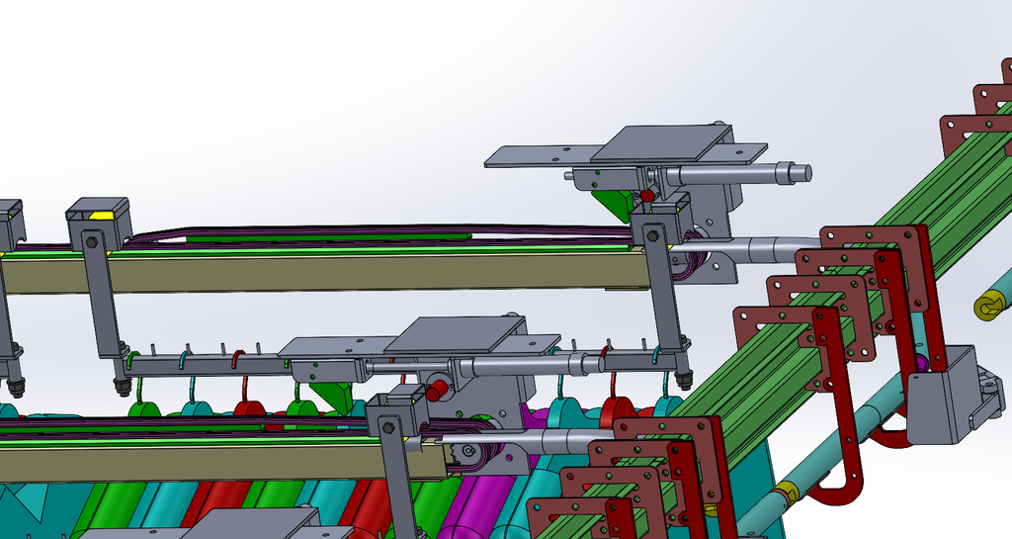Viewport: 1012px width, 539px height.
Task: Select the yellow cylinder end at far right
Action: click(x=988, y=306)
